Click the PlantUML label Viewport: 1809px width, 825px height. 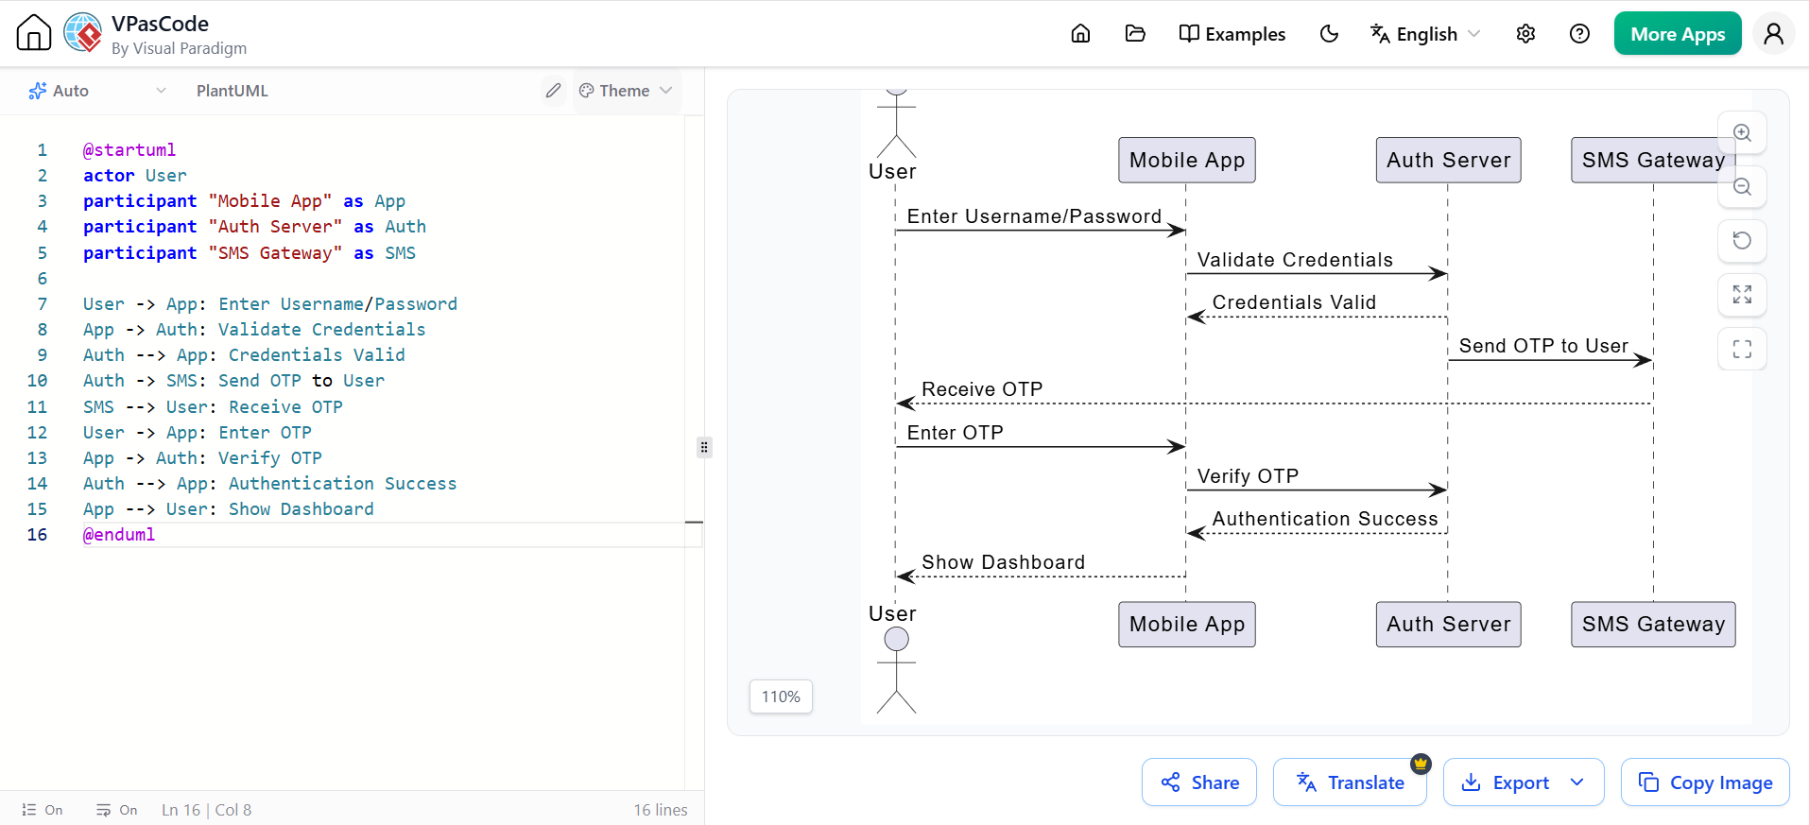(233, 91)
